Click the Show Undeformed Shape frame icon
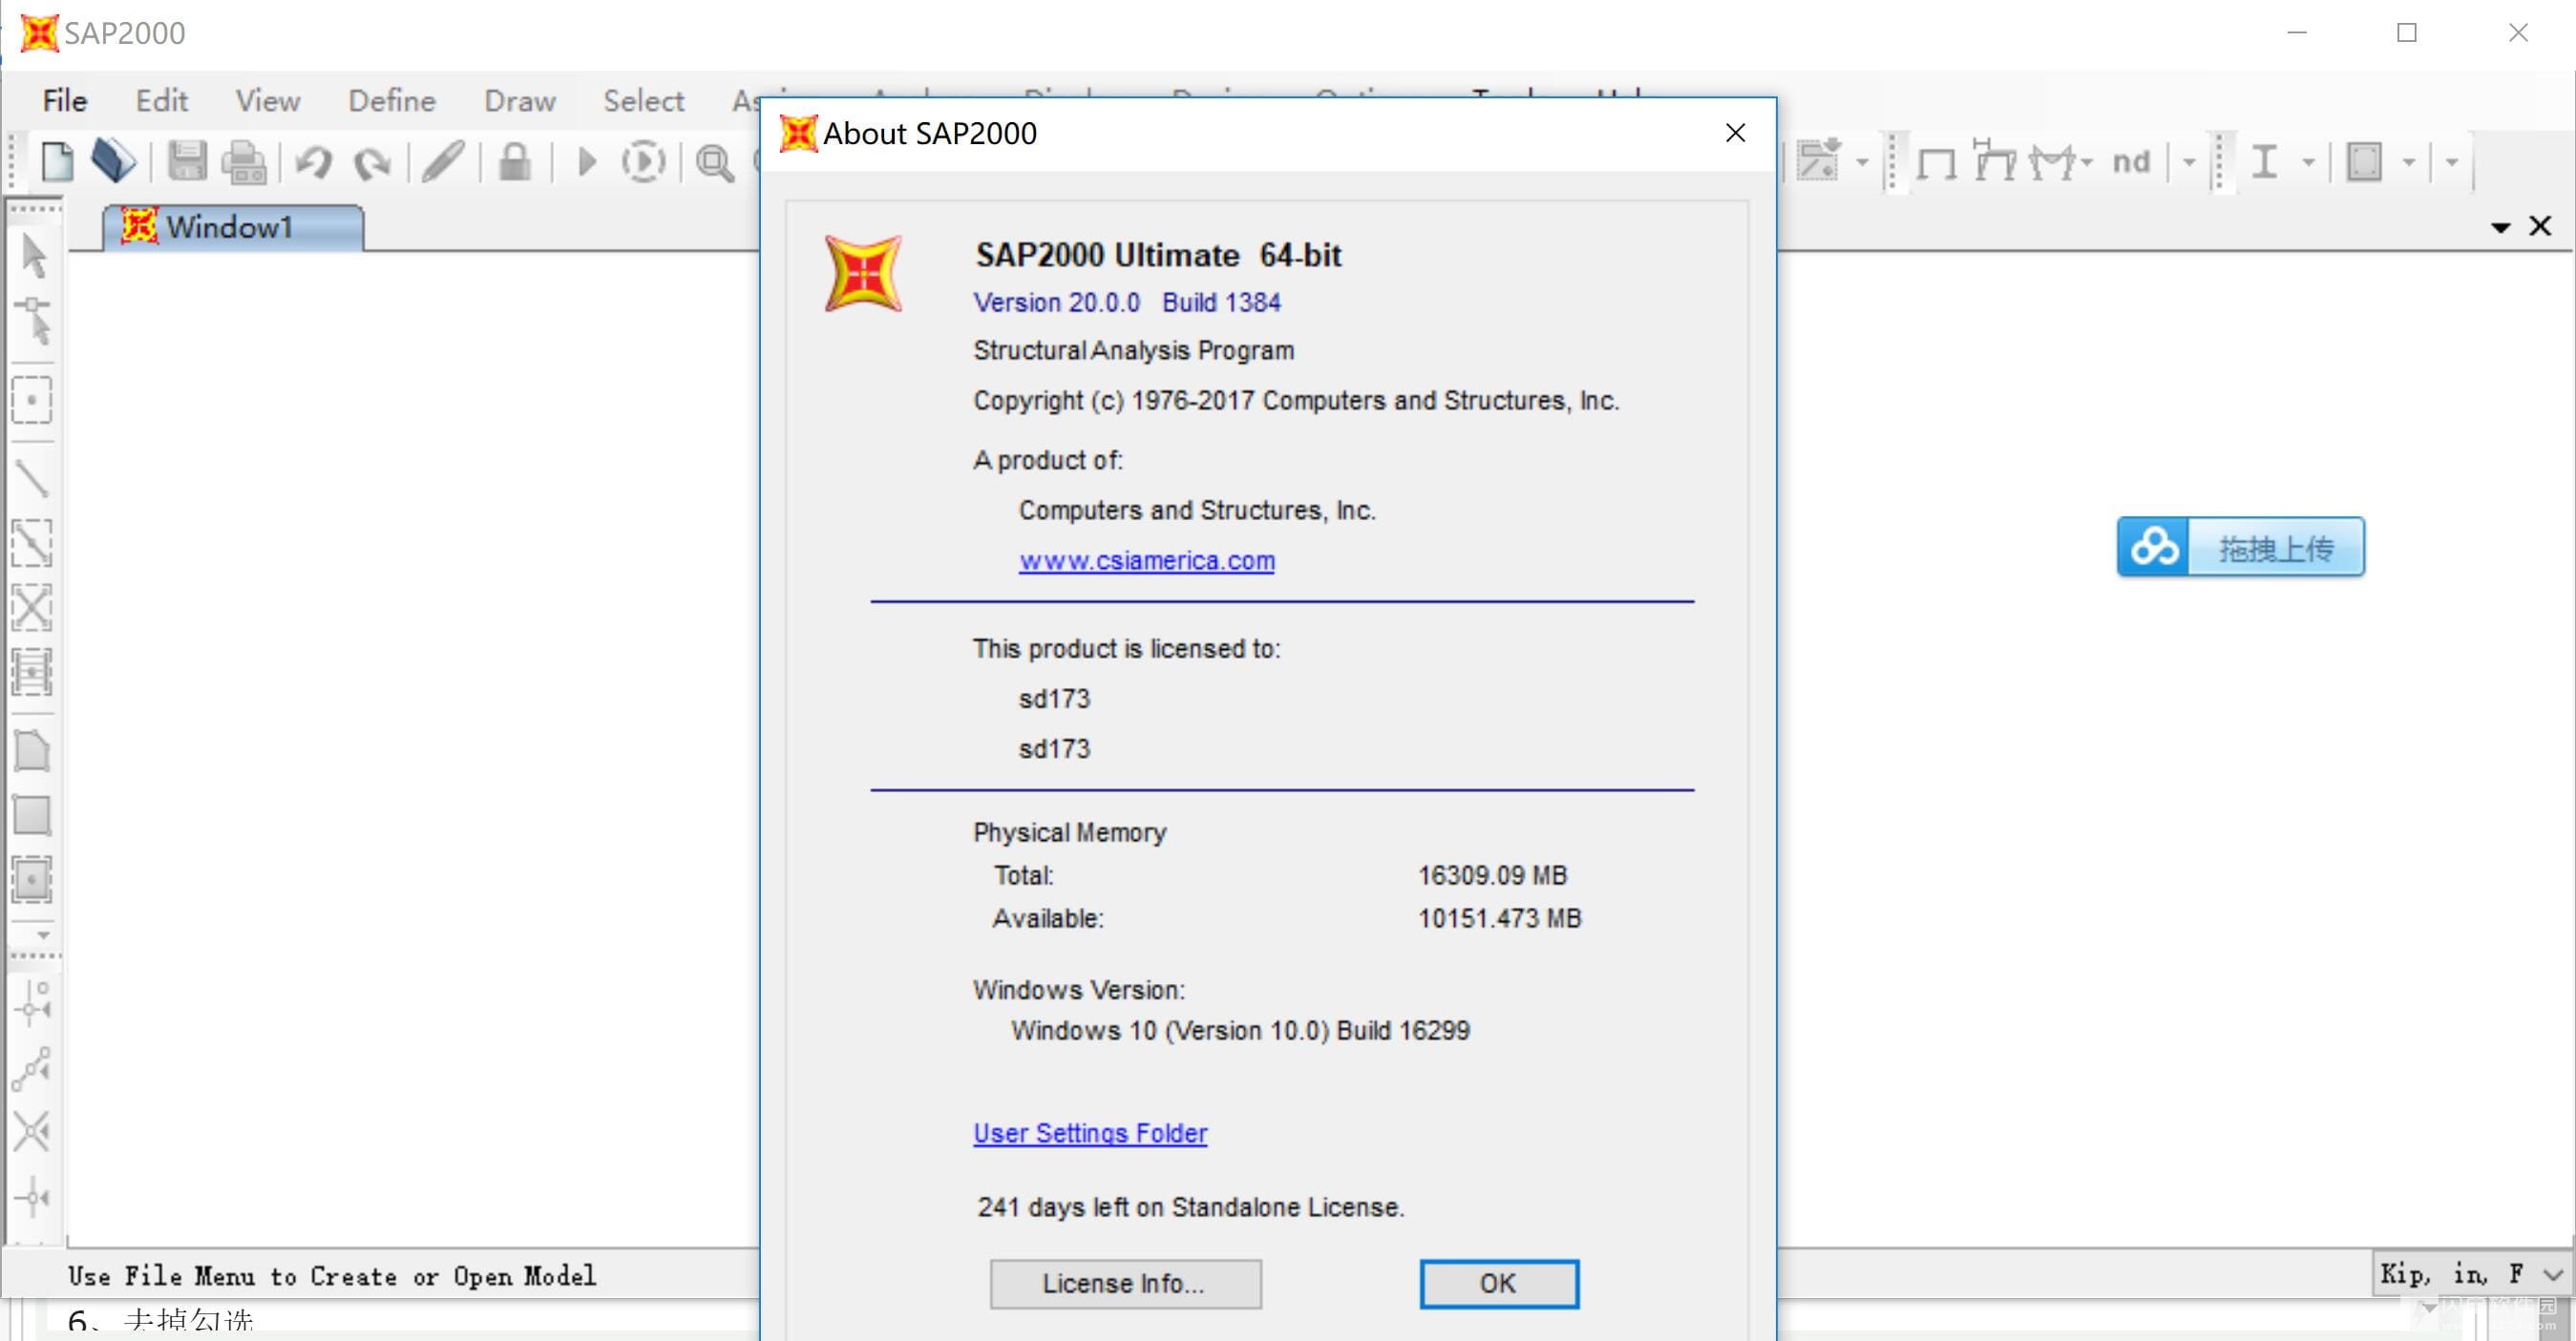The height and width of the screenshot is (1341, 2576). pos(1937,163)
